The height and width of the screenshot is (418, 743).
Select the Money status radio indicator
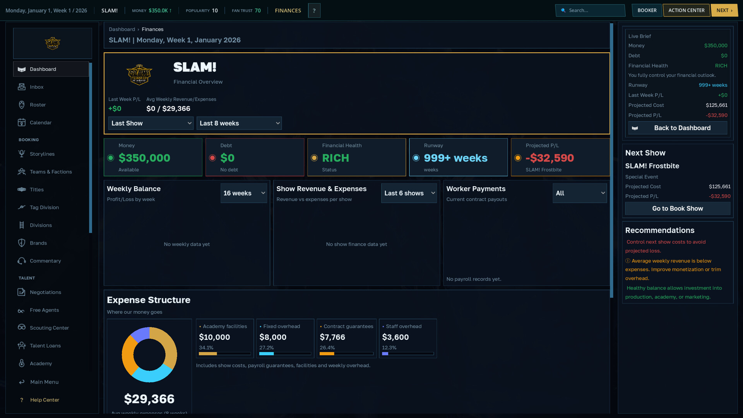tap(111, 158)
